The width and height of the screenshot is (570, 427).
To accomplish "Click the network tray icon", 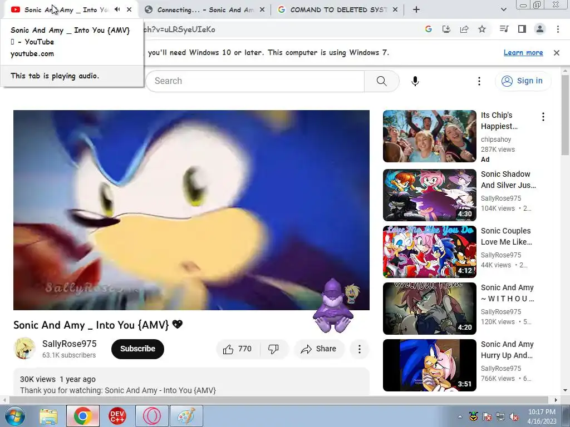I will click(500, 416).
